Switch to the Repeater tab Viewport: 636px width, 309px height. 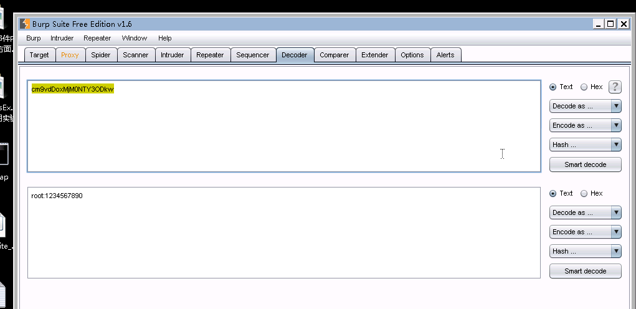point(210,55)
